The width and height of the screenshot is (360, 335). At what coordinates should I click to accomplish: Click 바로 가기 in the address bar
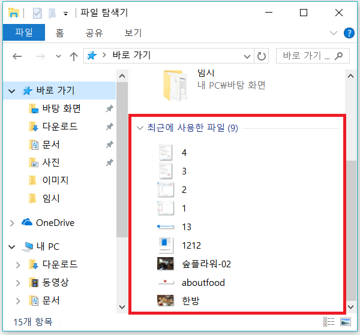pos(131,55)
